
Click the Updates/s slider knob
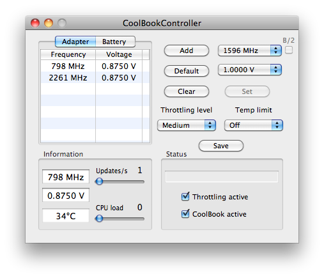(99, 181)
